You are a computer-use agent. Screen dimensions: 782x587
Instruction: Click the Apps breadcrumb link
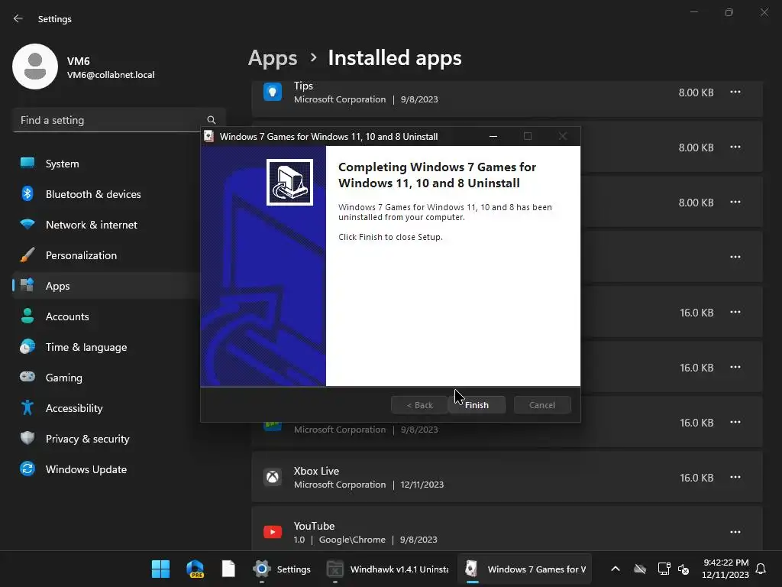[x=273, y=58]
